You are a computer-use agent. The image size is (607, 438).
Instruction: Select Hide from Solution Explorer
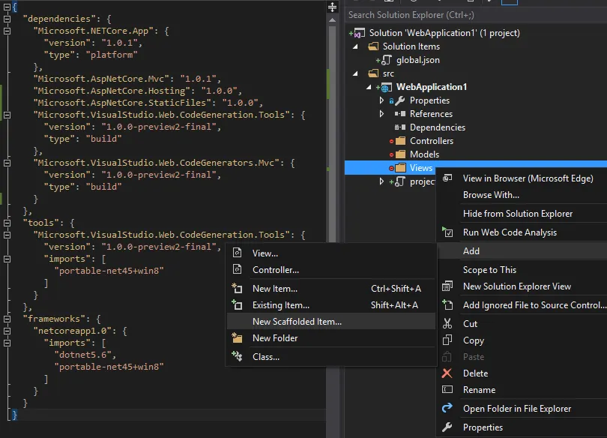tap(522, 214)
